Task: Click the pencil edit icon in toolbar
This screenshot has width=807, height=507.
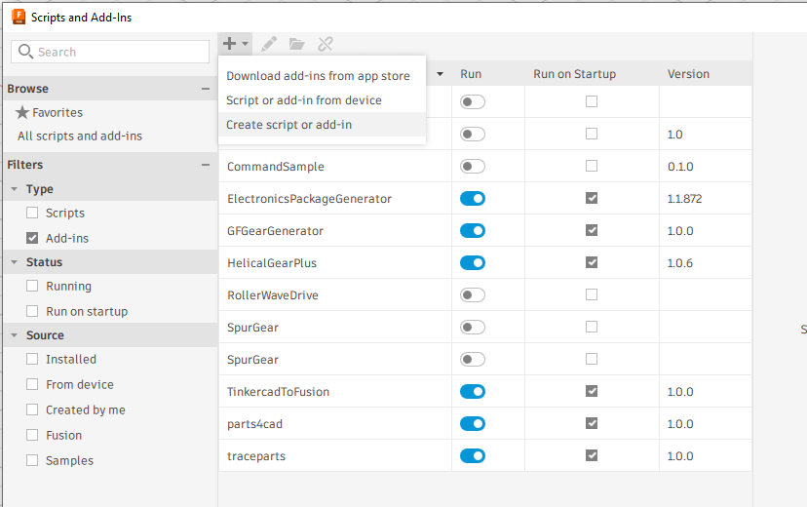Action: [269, 44]
